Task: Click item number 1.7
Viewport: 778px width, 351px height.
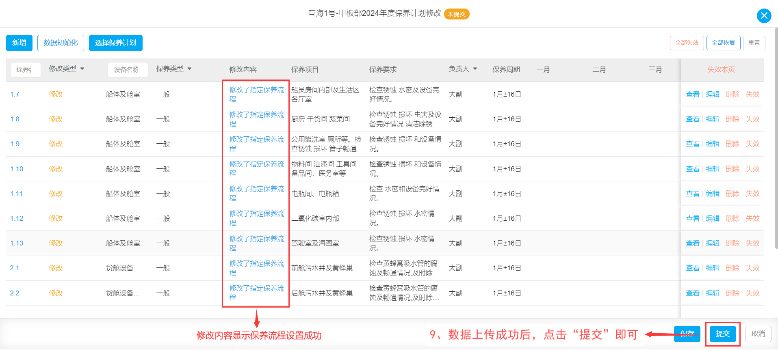Action: [x=15, y=94]
